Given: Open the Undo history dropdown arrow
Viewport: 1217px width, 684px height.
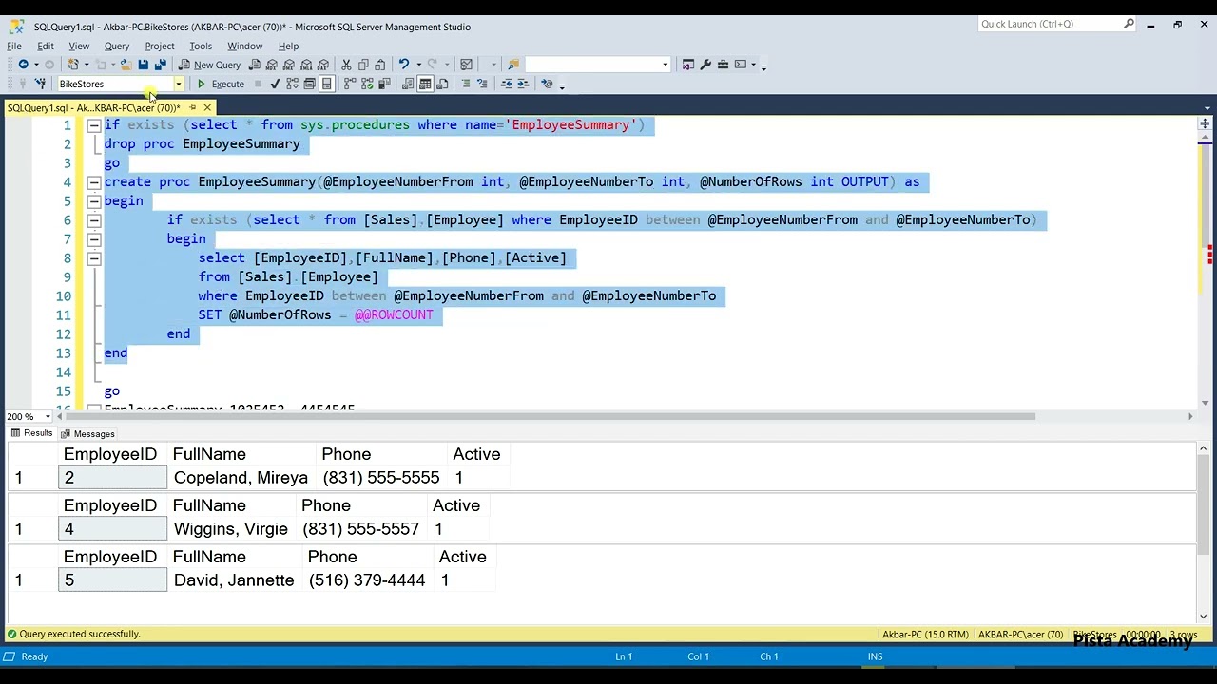Looking at the screenshot, I should click(419, 65).
